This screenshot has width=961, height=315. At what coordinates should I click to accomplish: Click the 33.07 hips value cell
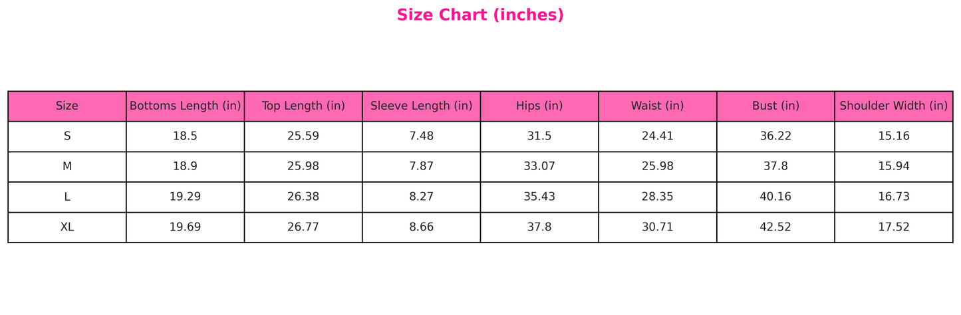point(539,167)
